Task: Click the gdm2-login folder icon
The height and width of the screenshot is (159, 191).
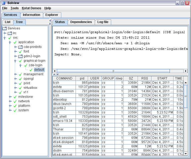Action: point(20,56)
